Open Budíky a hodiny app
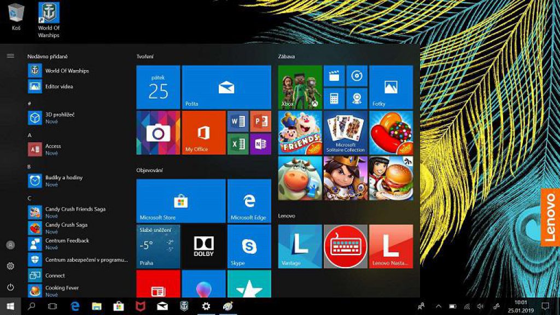Image resolution: width=560 pixels, height=315 pixels. (78, 180)
